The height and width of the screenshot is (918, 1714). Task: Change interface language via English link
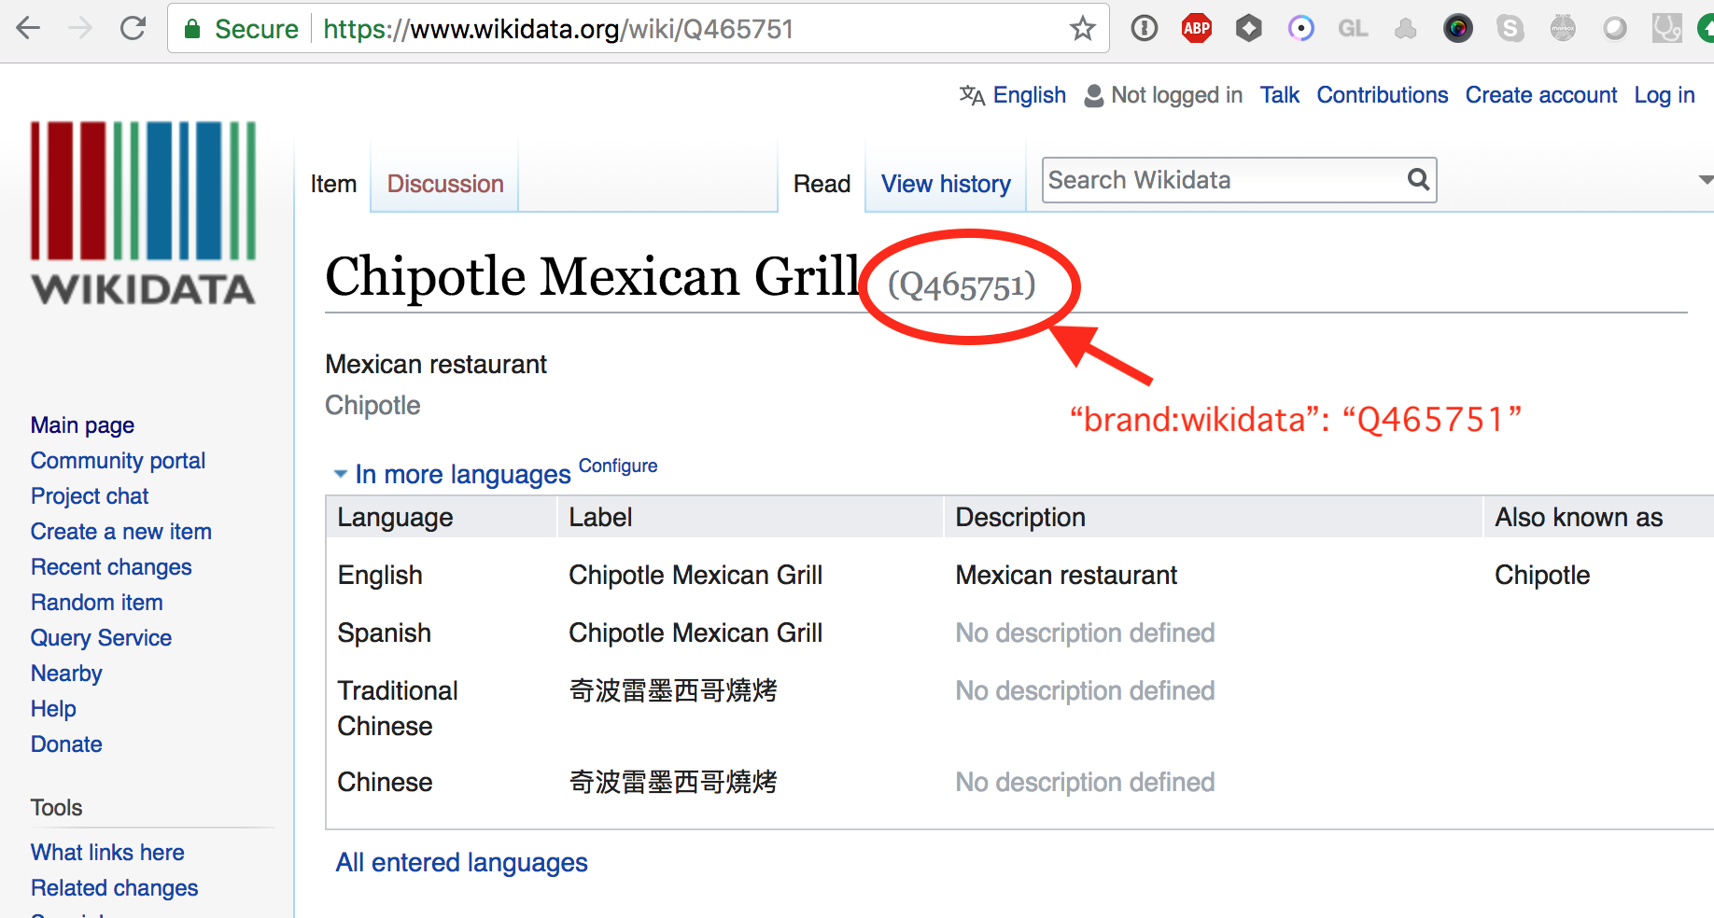click(x=1029, y=95)
